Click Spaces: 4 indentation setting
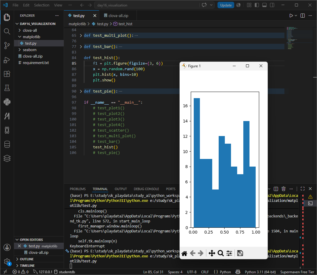This screenshot has width=317, height=275. (175, 272)
